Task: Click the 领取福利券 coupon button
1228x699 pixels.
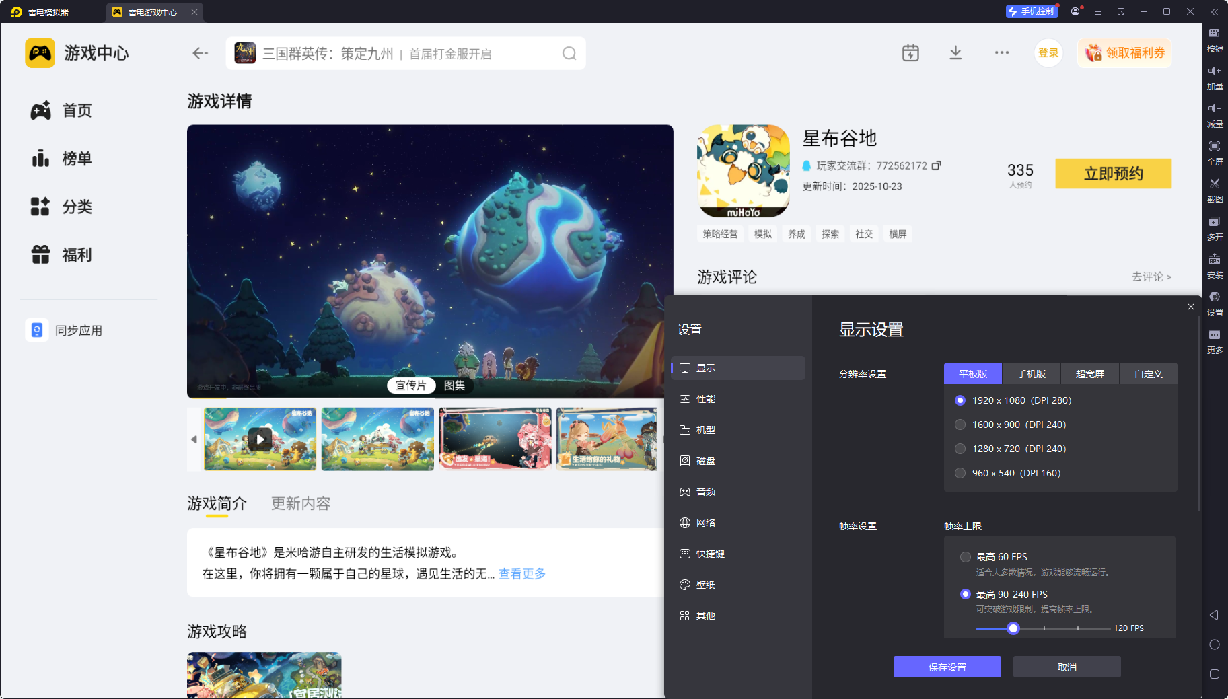Action: point(1124,53)
